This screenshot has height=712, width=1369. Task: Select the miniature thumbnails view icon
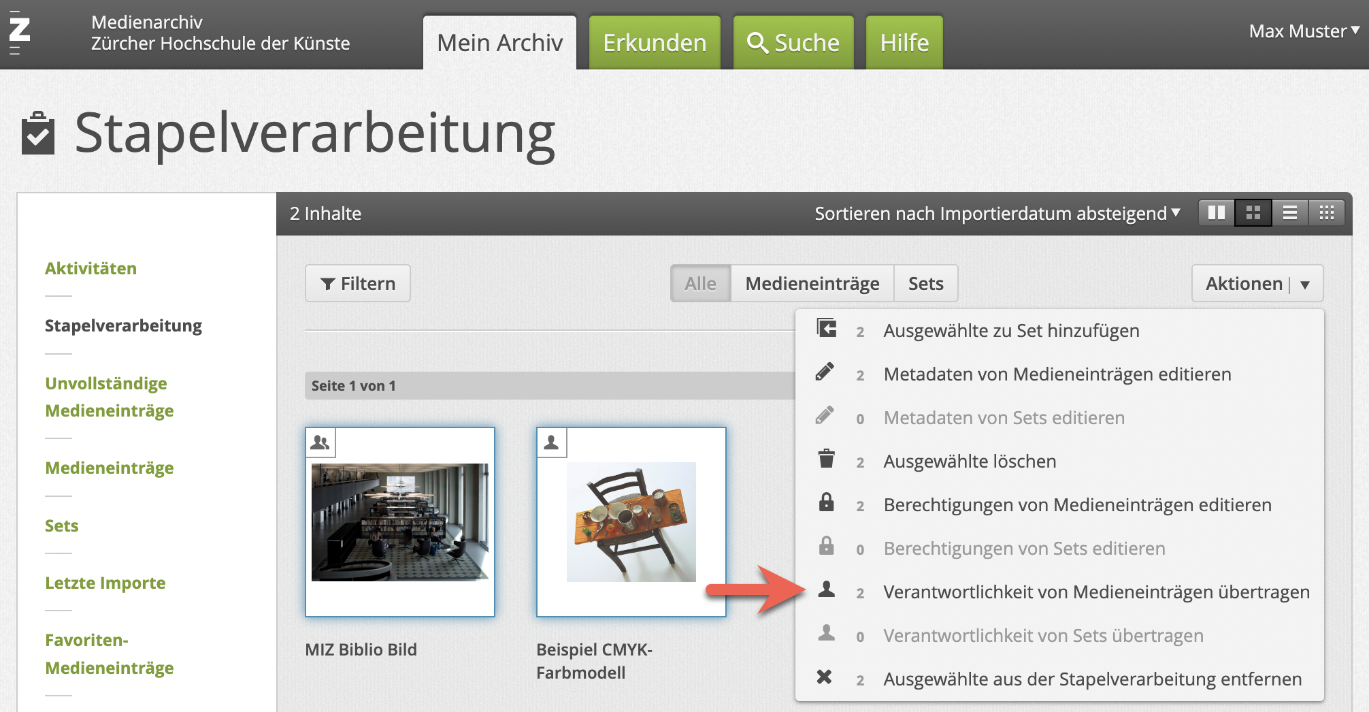pos(1326,213)
